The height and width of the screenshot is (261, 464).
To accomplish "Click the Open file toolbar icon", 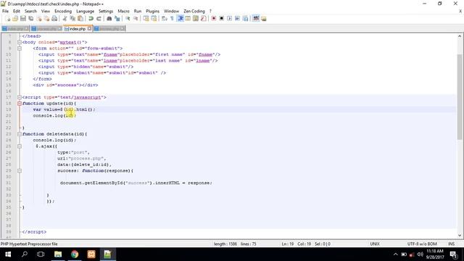I will point(15,19).
